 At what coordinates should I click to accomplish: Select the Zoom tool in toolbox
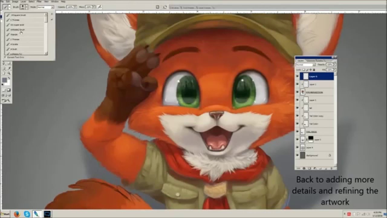pyautogui.click(x=9, y=73)
